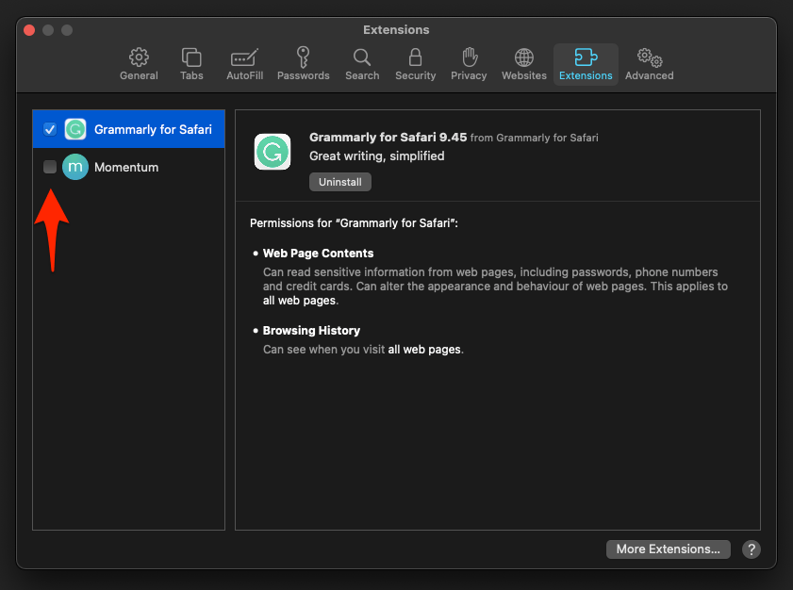Select Momentum in the extensions list
Image resolution: width=793 pixels, height=590 pixels.
tap(126, 167)
